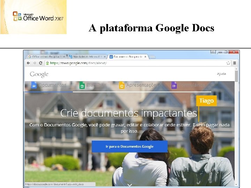Maximize the Chrome window
The image size is (251, 188).
(x=226, y=52)
